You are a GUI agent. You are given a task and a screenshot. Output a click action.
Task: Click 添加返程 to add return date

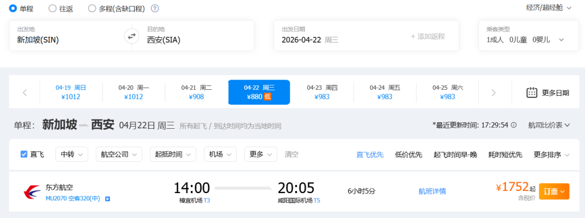pyautogui.click(x=427, y=36)
